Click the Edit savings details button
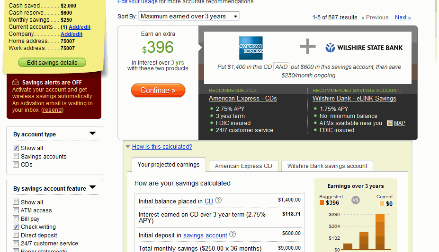Image resolution: width=439 pixels, height=252 pixels. (x=52, y=63)
